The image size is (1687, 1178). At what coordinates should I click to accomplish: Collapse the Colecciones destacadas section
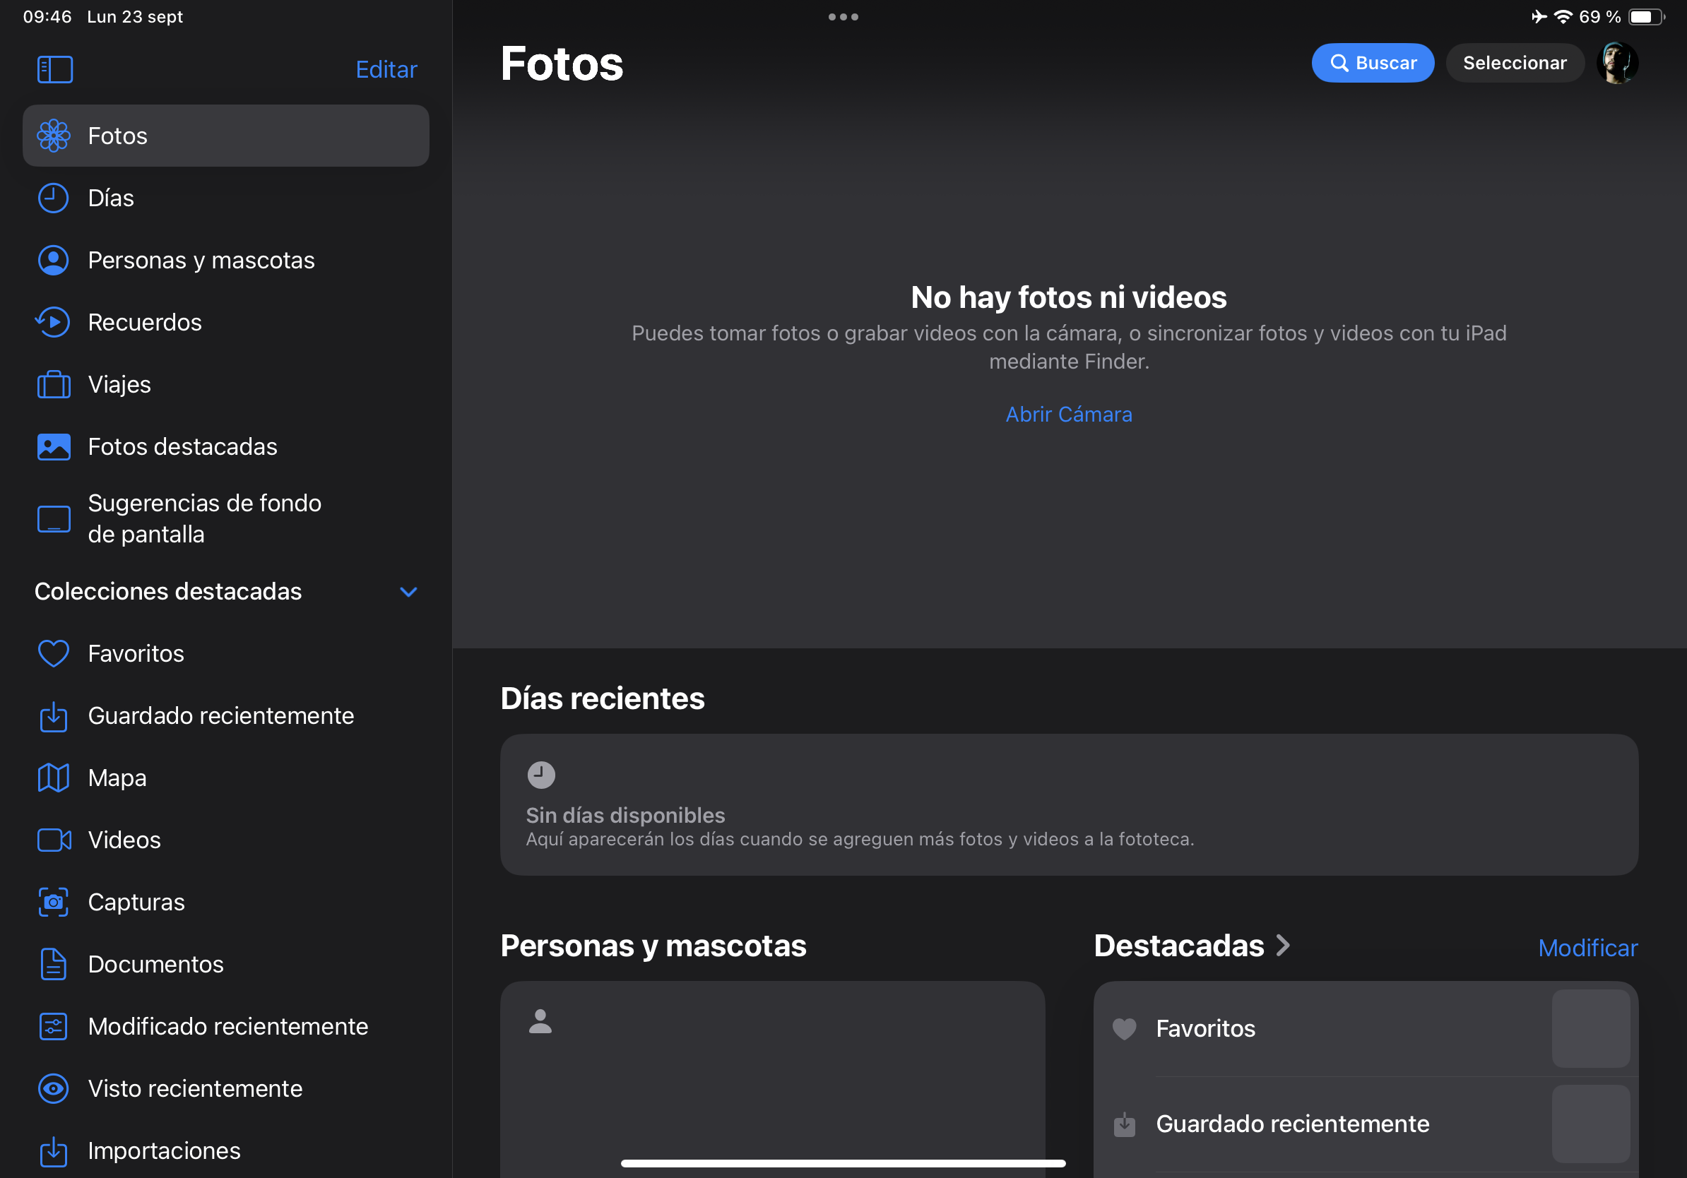coord(408,592)
